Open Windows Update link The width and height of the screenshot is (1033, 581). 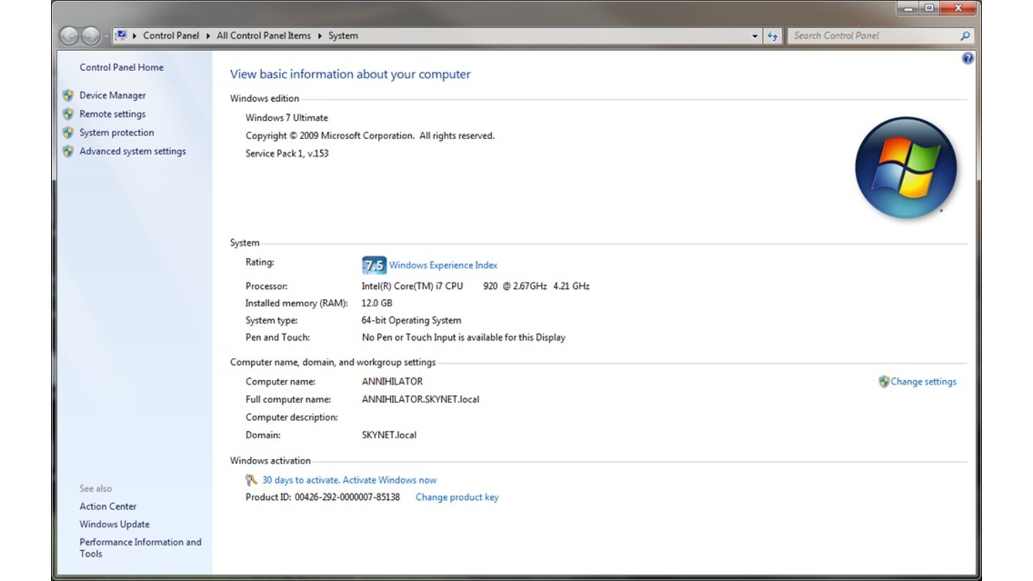(x=115, y=524)
